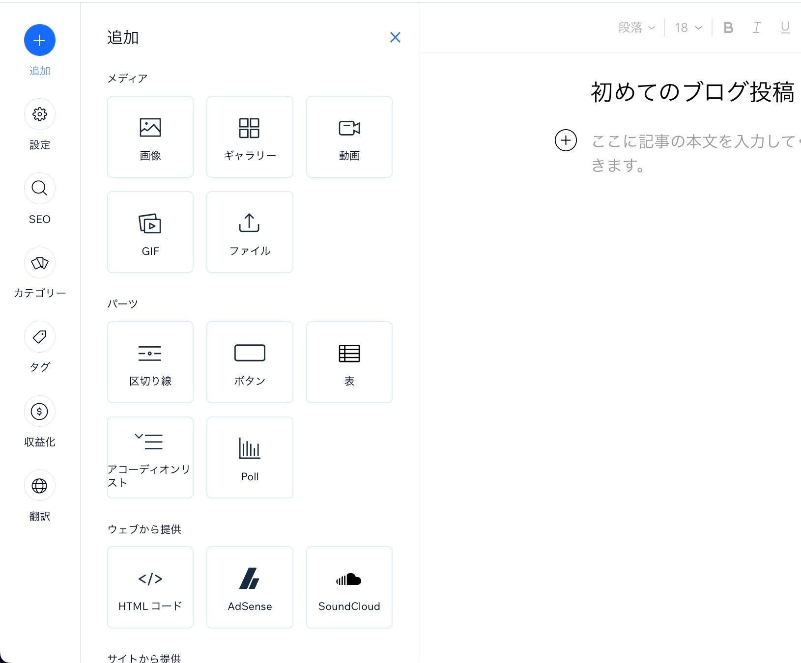Insert a 動画 video

[349, 137]
